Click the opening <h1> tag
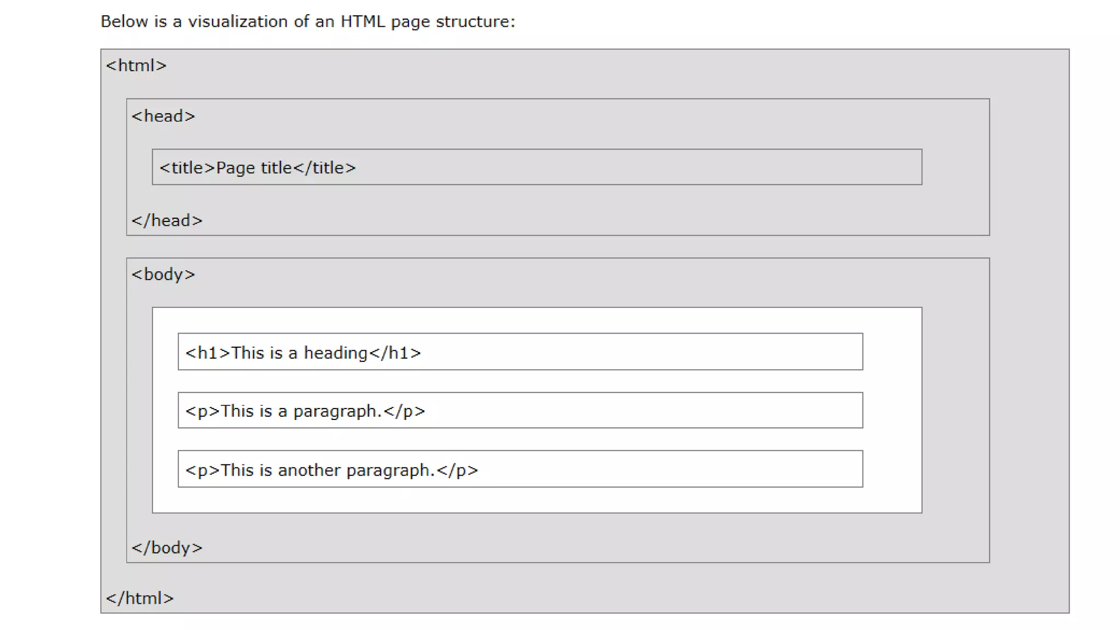The height and width of the screenshot is (630, 1120). (208, 353)
